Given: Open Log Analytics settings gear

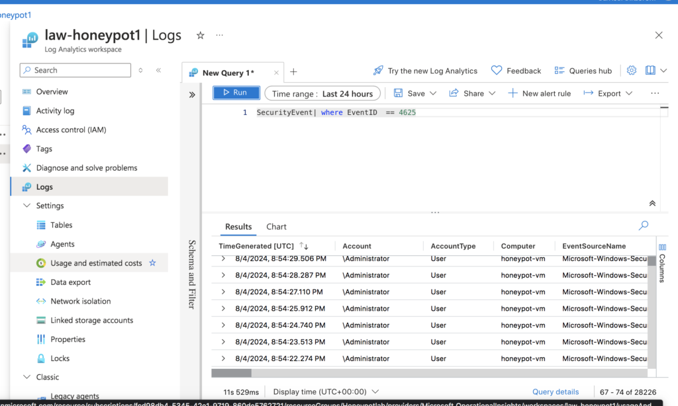Looking at the screenshot, I should 632,70.
